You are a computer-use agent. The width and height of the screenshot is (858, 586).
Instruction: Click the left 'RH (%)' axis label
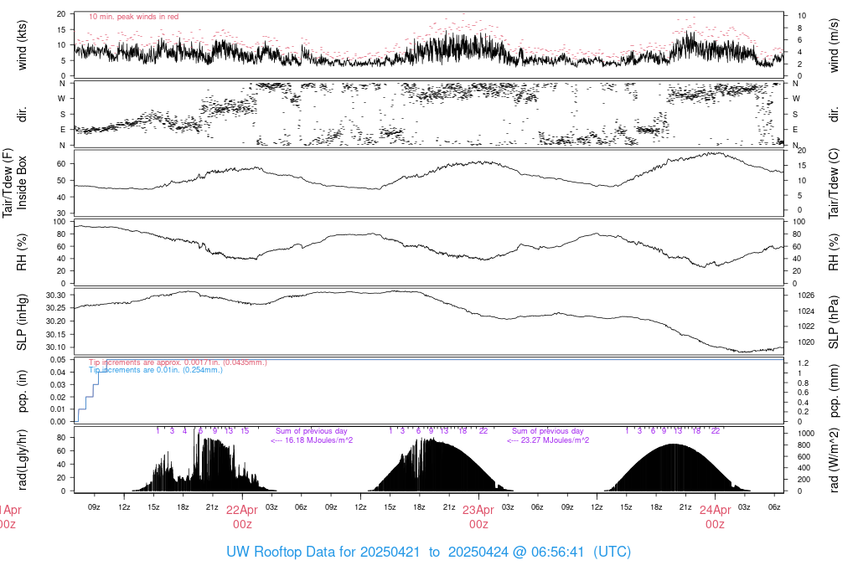[22, 252]
